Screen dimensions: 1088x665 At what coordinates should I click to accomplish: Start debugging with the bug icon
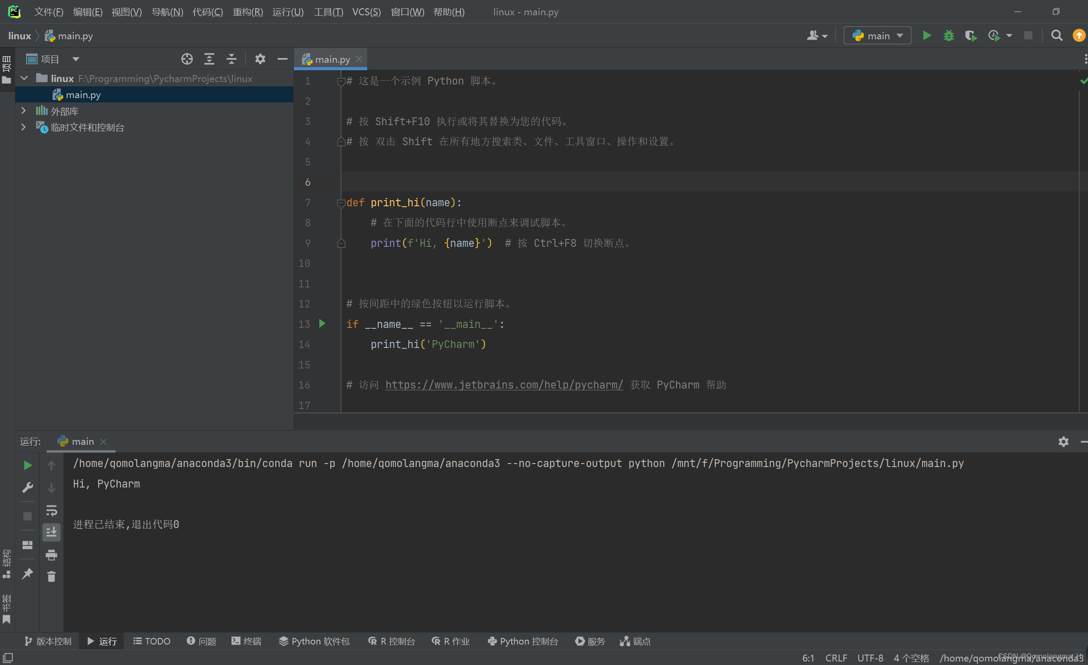[x=948, y=35]
